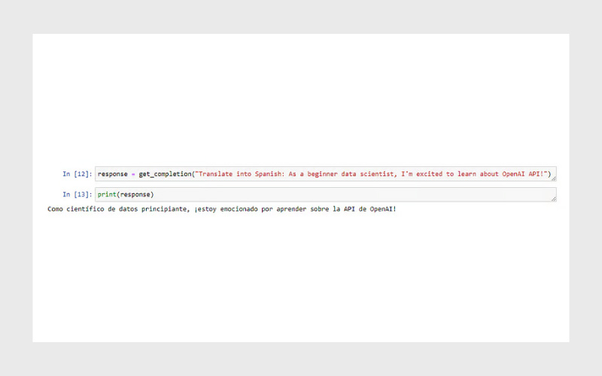Viewport: 602px width, 376px height.
Task: Click the resize handle of the print cell
Action: point(553,199)
